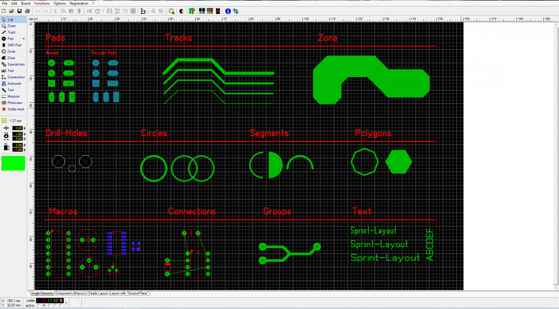Screen dimensions: 559x309
Task: Edit the track width value 0.80
Action: click(x=17, y=129)
